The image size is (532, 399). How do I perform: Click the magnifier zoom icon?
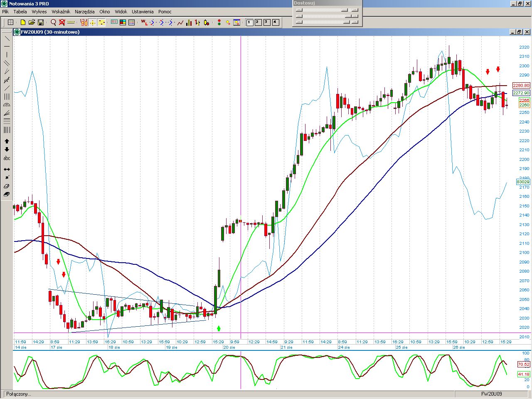pos(53,22)
